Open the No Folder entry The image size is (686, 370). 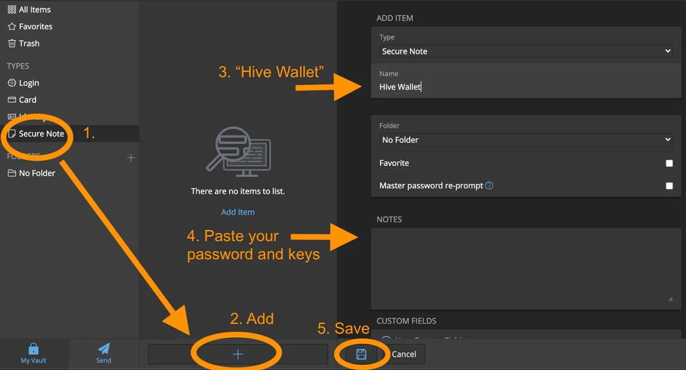tap(32, 173)
